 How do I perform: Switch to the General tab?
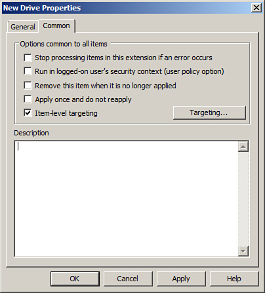click(23, 27)
